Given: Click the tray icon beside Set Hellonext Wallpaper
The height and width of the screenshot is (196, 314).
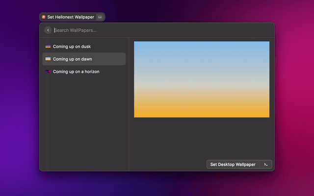Looking at the screenshot, I should (x=100, y=17).
